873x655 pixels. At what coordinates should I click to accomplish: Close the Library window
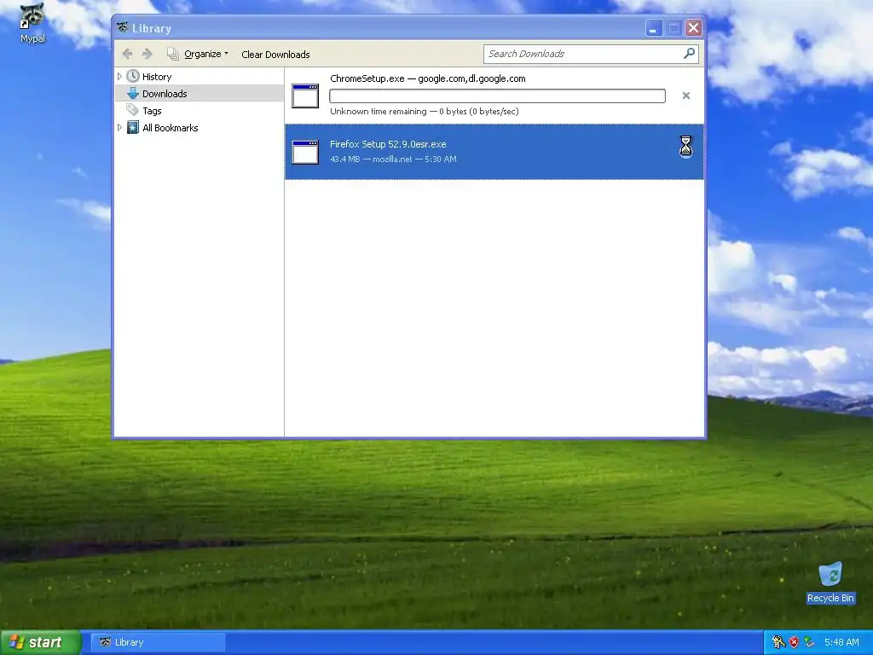(x=693, y=27)
